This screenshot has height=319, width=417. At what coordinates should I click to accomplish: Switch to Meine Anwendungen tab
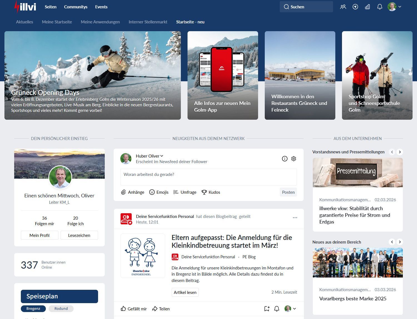(100, 22)
